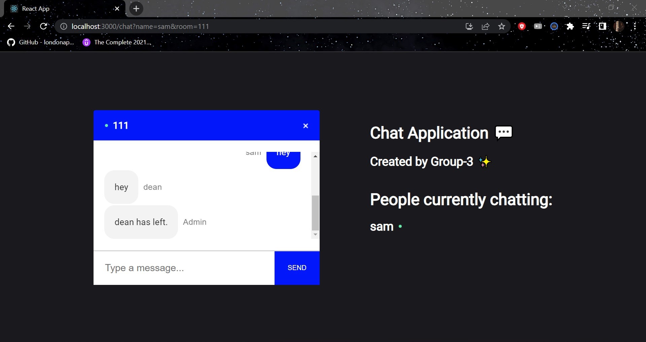Screen dimensions: 646x342
Task: Close the React App tab
Action: coord(117,9)
